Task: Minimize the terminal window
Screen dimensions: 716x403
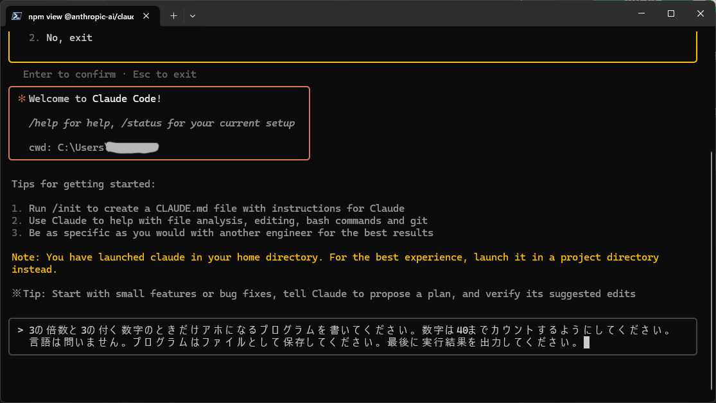Action: click(x=642, y=13)
